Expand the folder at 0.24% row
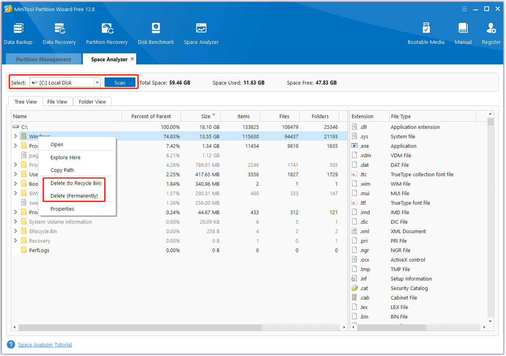506x356 pixels. (15, 212)
